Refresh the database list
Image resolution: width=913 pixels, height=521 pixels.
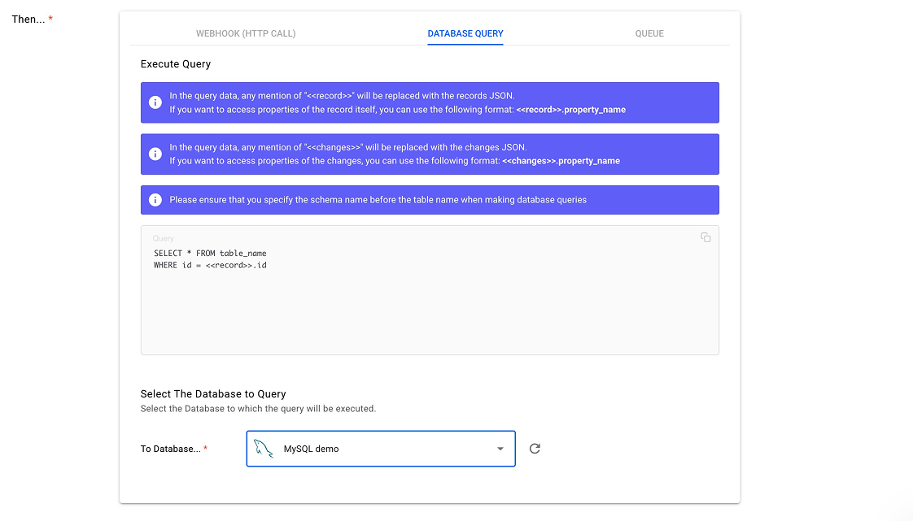535,449
